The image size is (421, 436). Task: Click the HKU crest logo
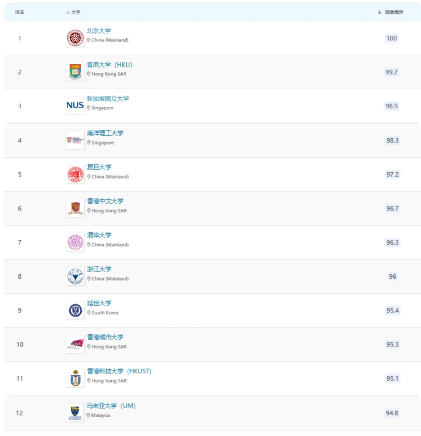point(75,71)
